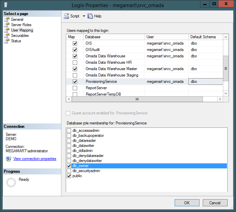Open the Securables page
The height and width of the screenshot is (212, 236).
pyautogui.click(x=20, y=36)
